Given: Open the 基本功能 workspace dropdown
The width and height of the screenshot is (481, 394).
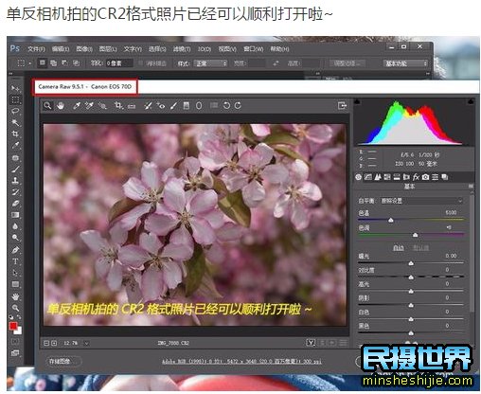Looking at the screenshot, I should [405, 63].
